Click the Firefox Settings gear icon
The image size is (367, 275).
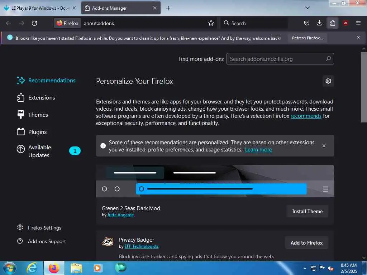[x=20, y=227]
